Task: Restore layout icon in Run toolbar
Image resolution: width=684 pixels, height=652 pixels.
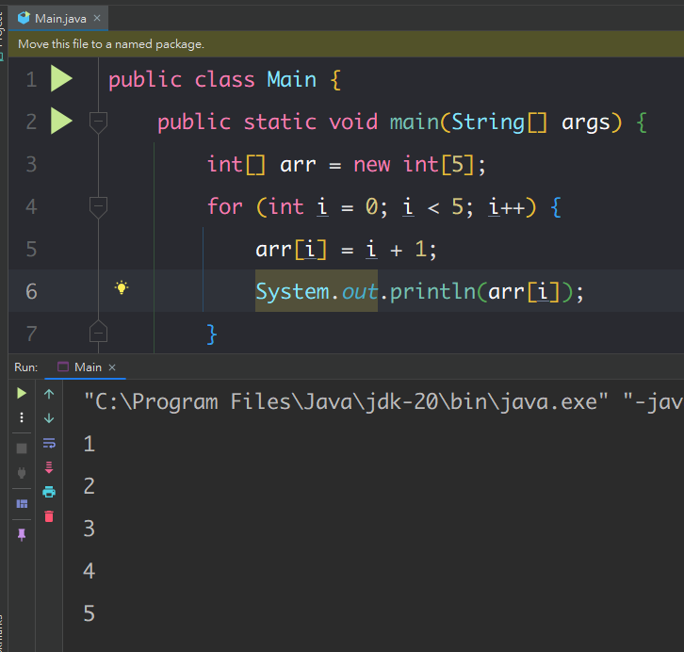Action: pos(22,504)
